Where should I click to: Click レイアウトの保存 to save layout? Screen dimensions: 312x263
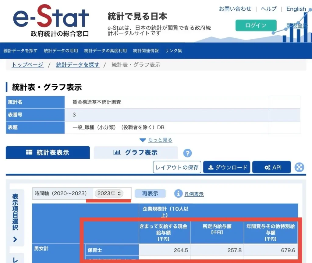tap(177, 167)
